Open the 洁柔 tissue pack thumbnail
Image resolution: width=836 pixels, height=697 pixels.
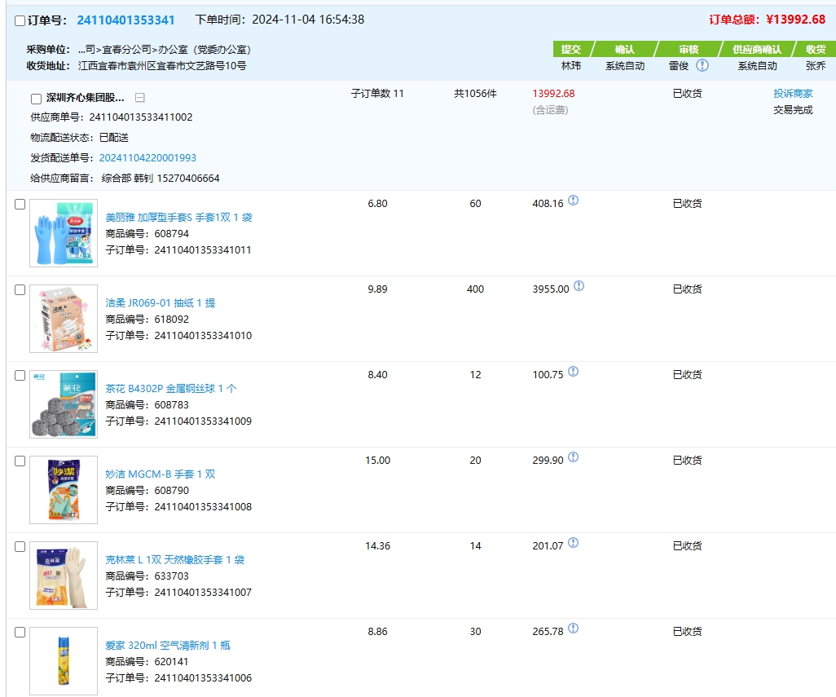click(x=64, y=319)
